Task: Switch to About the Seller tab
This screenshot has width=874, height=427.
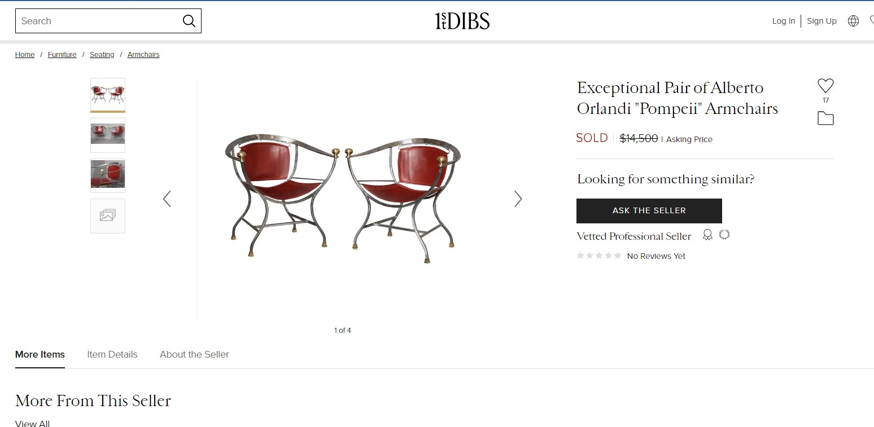Action: point(194,354)
